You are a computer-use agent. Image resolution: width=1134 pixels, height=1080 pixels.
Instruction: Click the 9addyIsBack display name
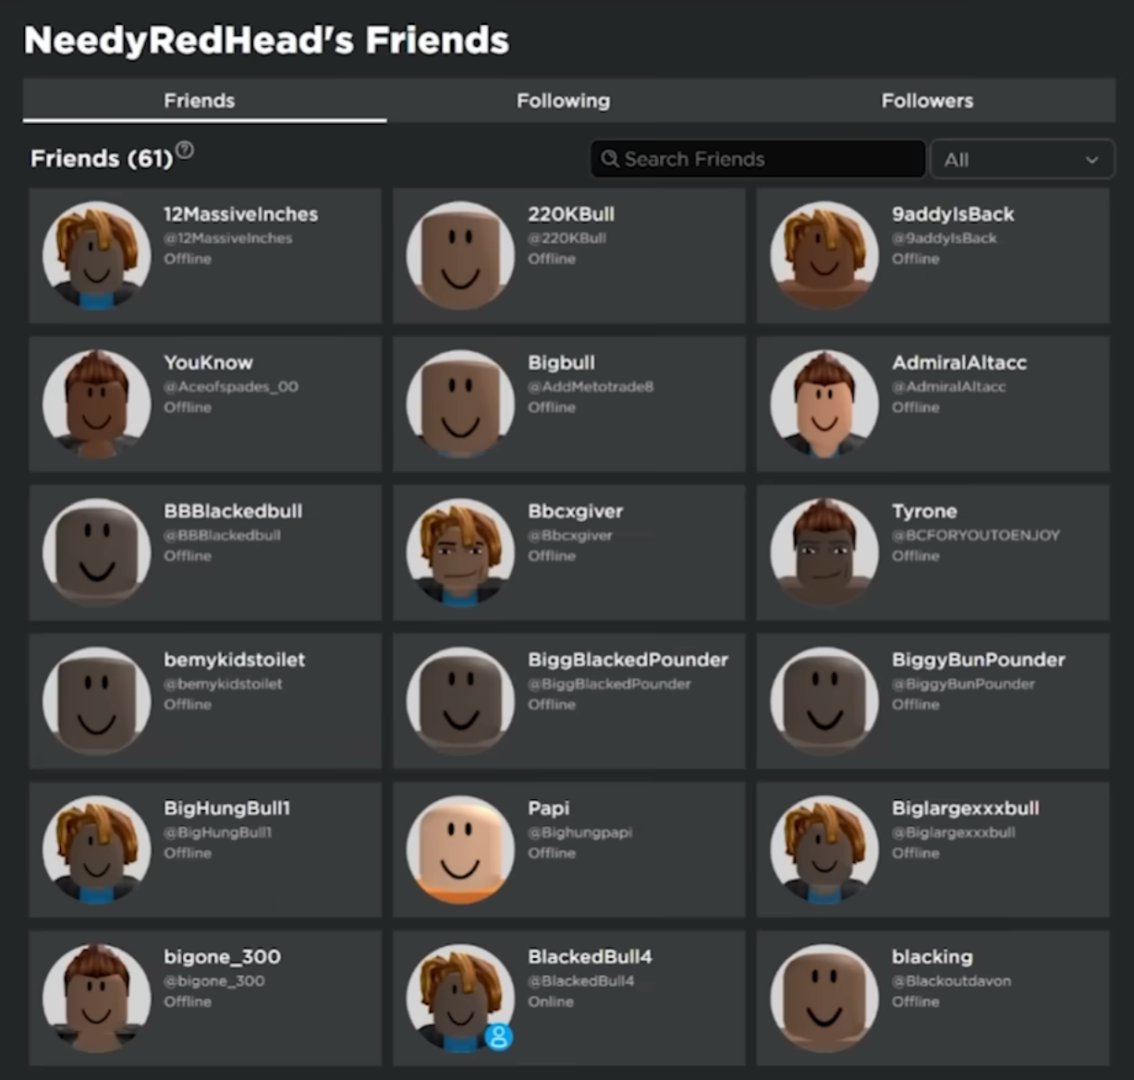(953, 214)
